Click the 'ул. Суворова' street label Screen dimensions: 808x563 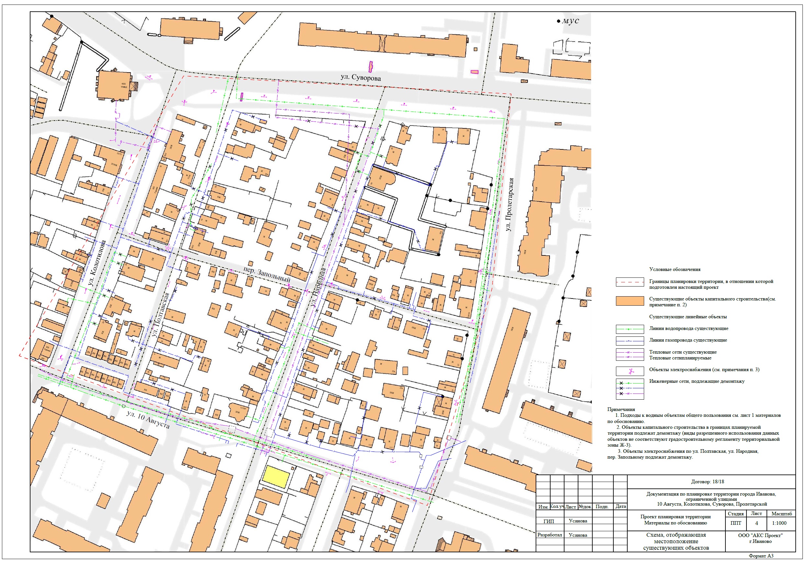click(x=360, y=77)
